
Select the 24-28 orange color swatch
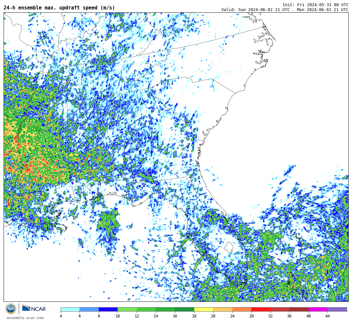[x=242, y=309]
